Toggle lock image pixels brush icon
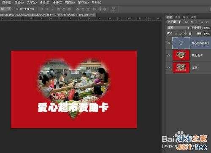 tap(181, 34)
